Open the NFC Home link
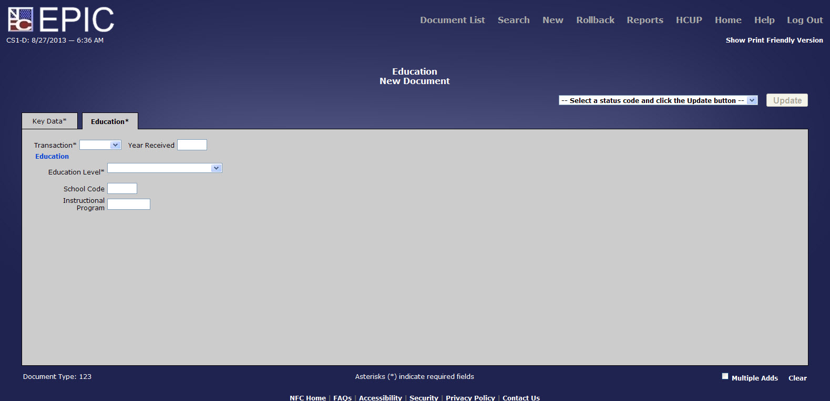 [308, 398]
